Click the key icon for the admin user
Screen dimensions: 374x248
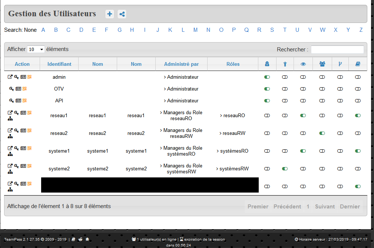point(16,77)
